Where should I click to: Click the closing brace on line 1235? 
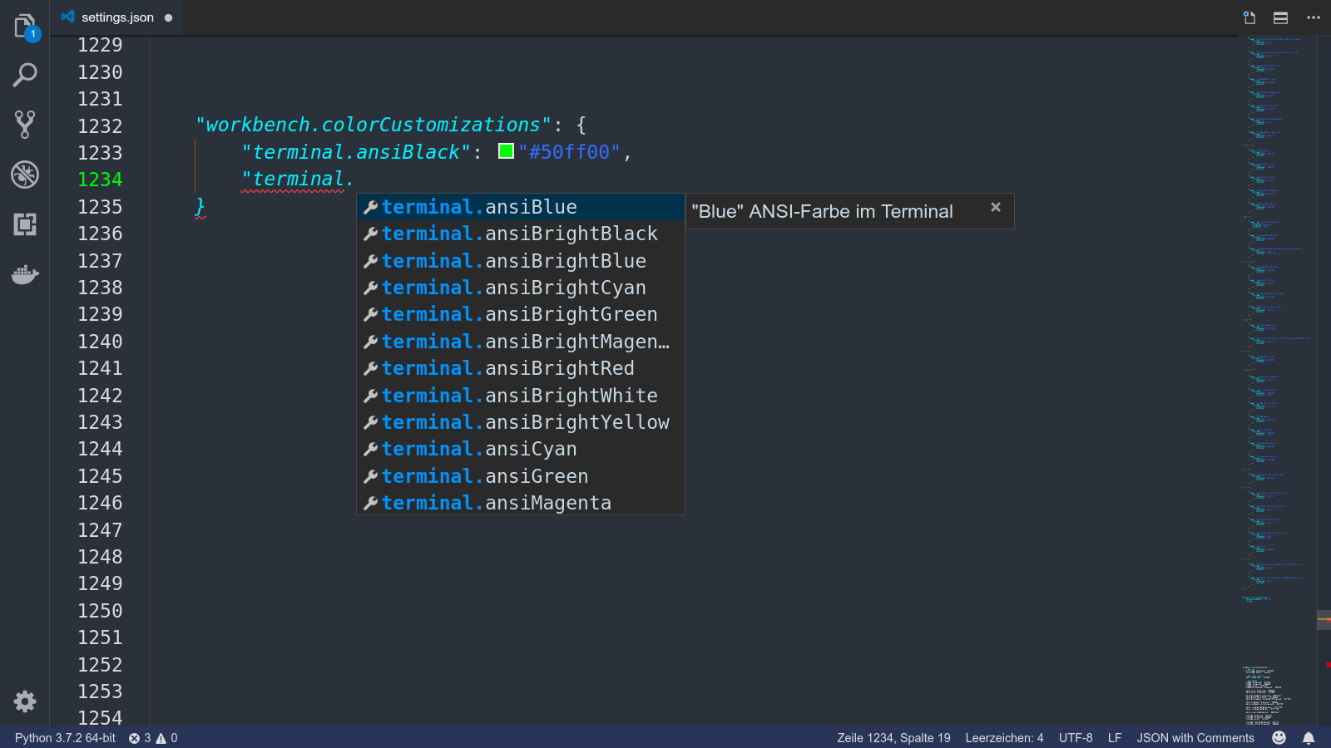200,206
